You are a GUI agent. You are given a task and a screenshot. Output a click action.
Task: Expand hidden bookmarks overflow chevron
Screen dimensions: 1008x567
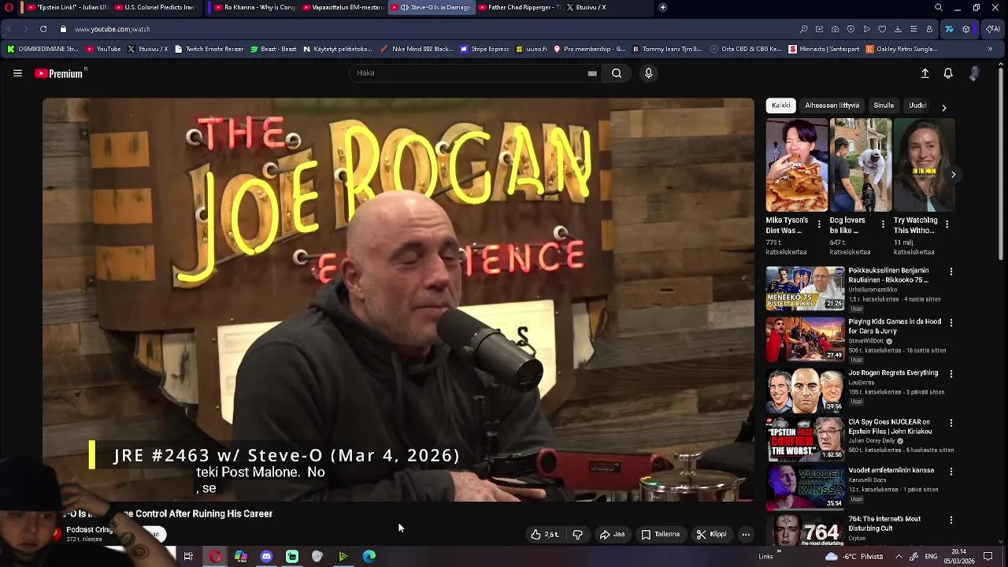coord(990,49)
